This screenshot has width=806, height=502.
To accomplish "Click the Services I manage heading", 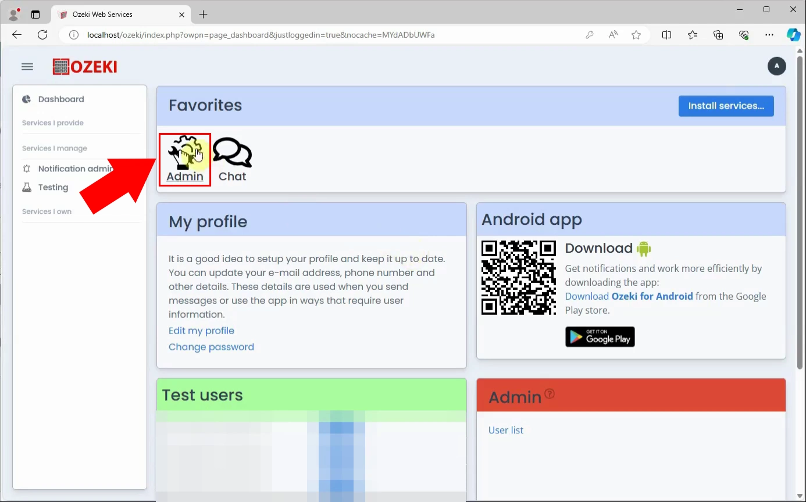I will point(55,148).
